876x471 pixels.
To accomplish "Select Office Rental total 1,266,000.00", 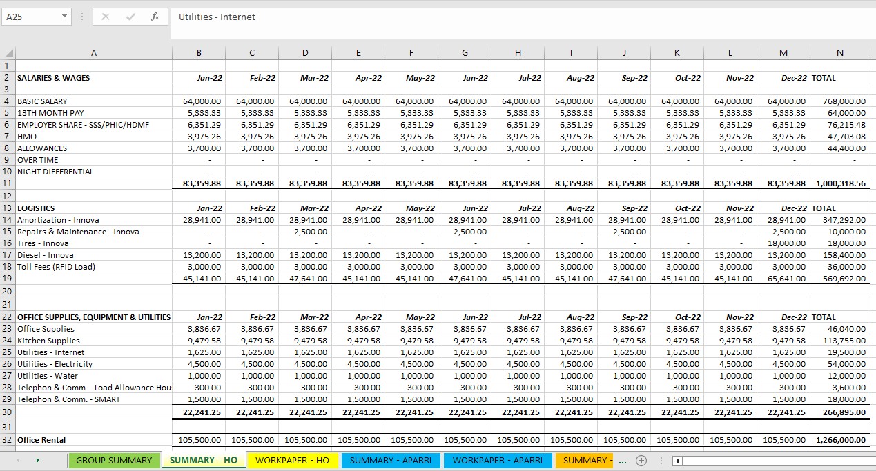I will point(839,440).
